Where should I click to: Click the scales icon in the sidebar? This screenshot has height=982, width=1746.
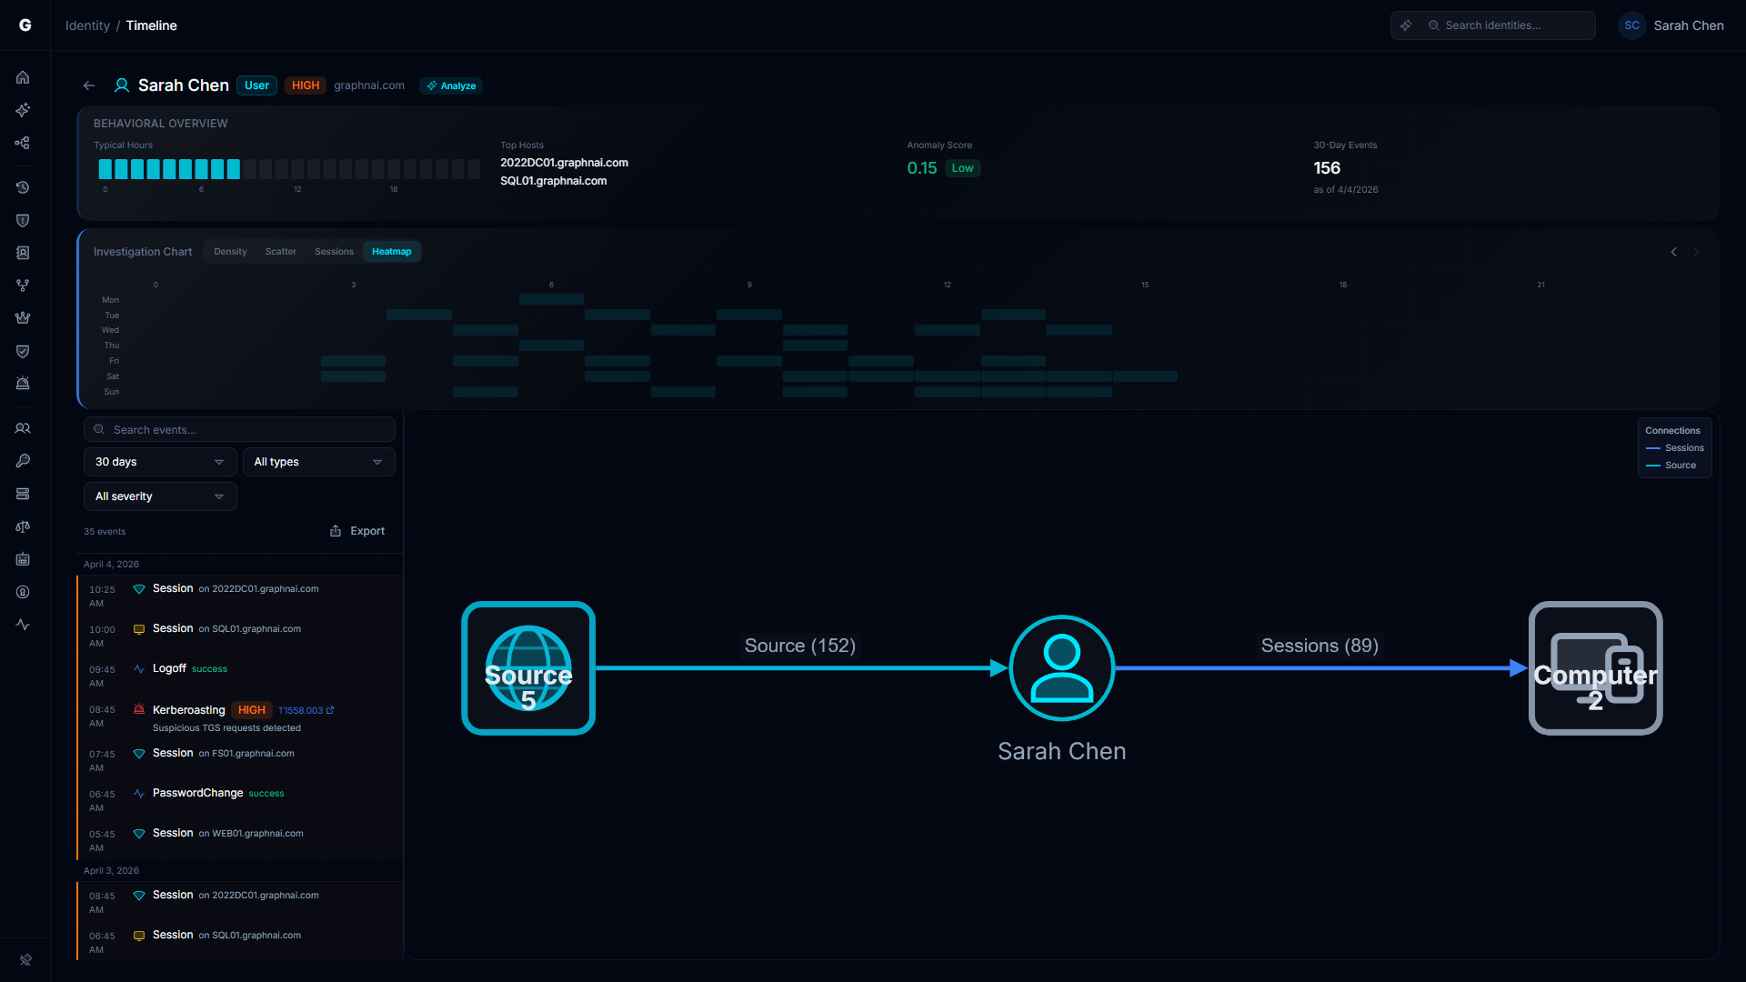[23, 526]
